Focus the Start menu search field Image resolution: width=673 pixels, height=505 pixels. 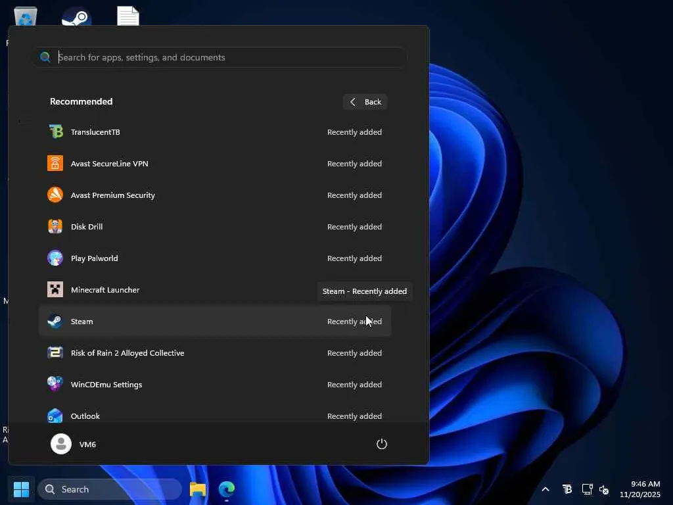[x=220, y=57]
